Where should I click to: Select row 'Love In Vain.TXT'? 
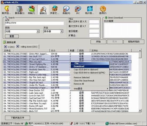pyautogui.click(x=67, y=96)
